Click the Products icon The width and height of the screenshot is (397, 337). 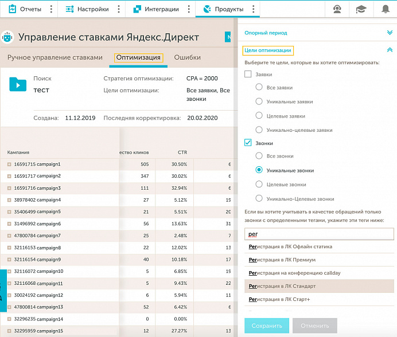pos(207,9)
